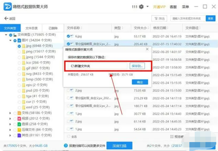Click the eps folder icon
218x151 pixels.
pyautogui.click(x=24, y=85)
